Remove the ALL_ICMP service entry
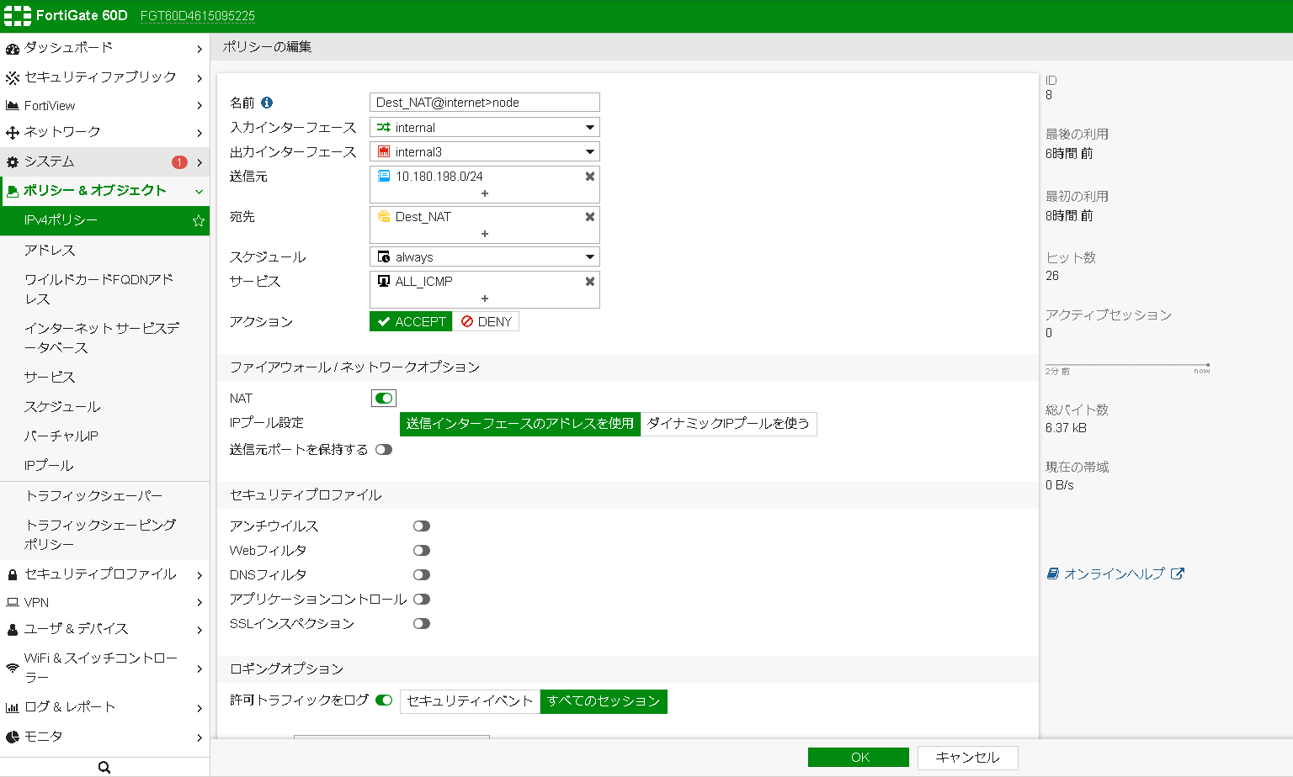 point(590,282)
